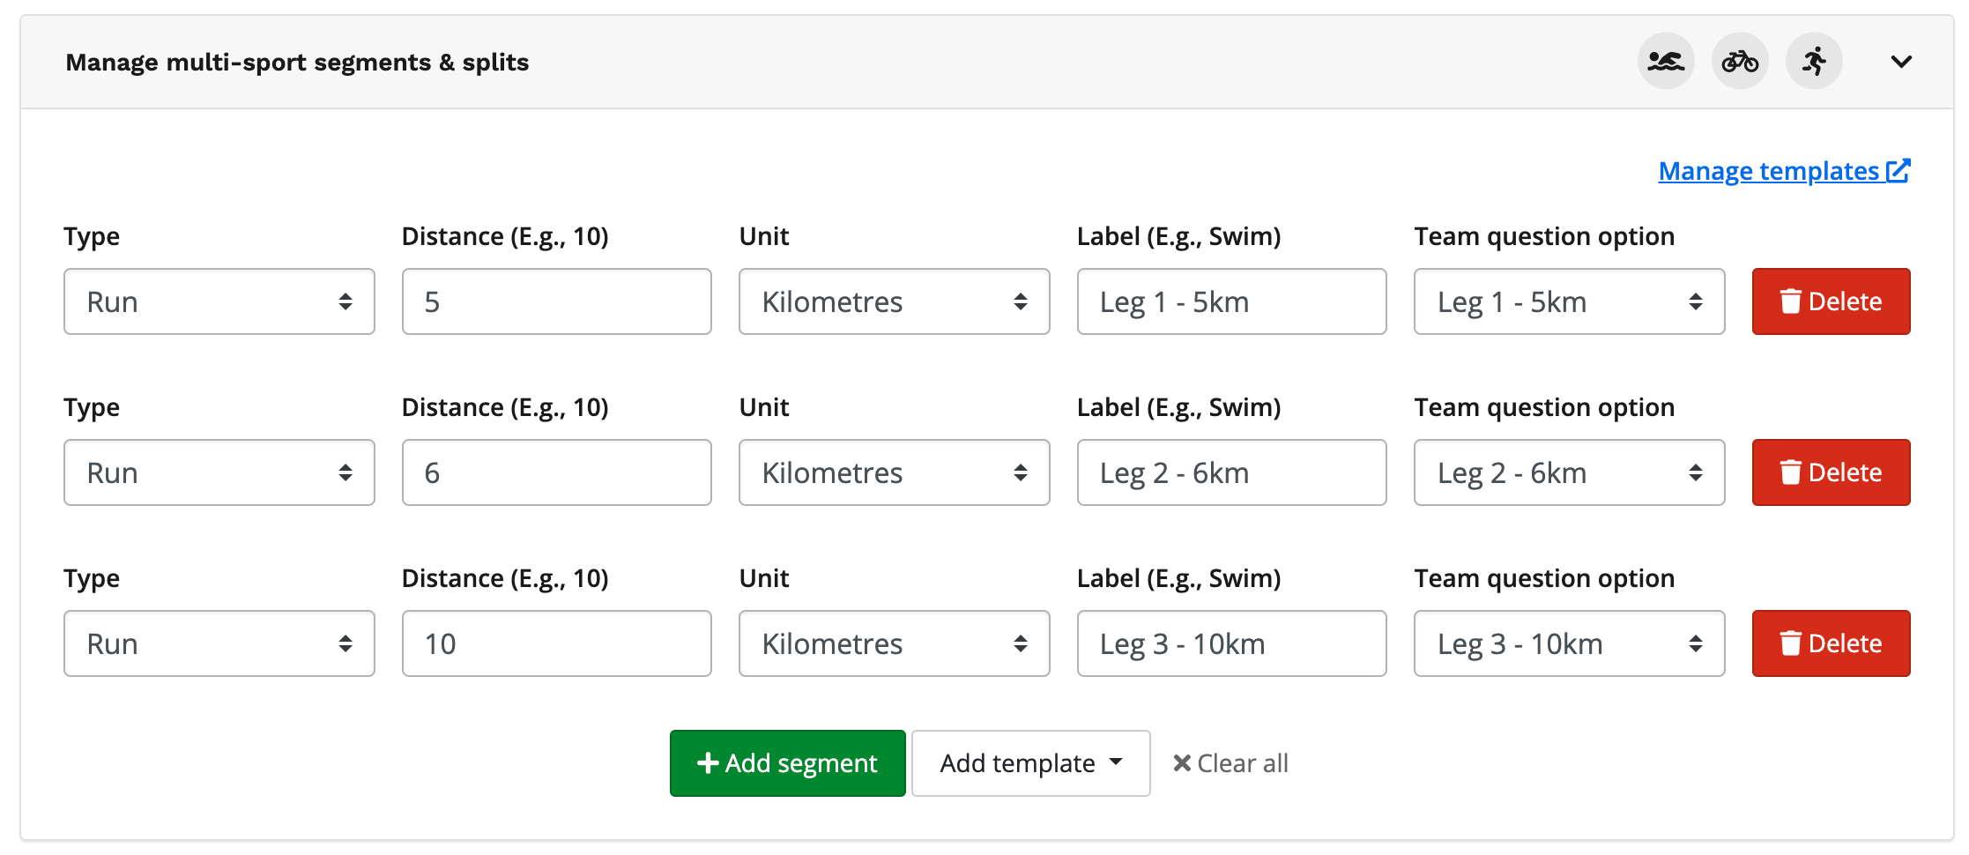Viewport: 1969px width, 855px height.
Task: Delete the Leg 3 - 10km segment
Action: 1831,643
